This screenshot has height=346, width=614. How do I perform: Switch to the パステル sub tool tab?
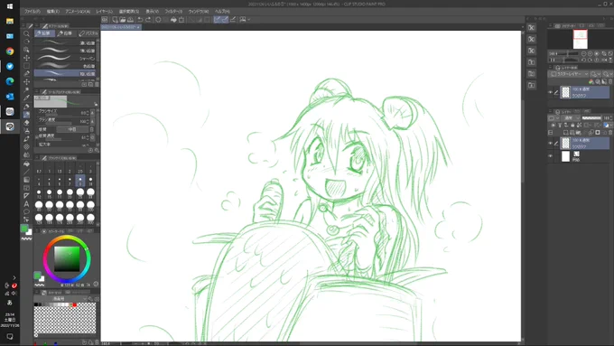point(88,33)
